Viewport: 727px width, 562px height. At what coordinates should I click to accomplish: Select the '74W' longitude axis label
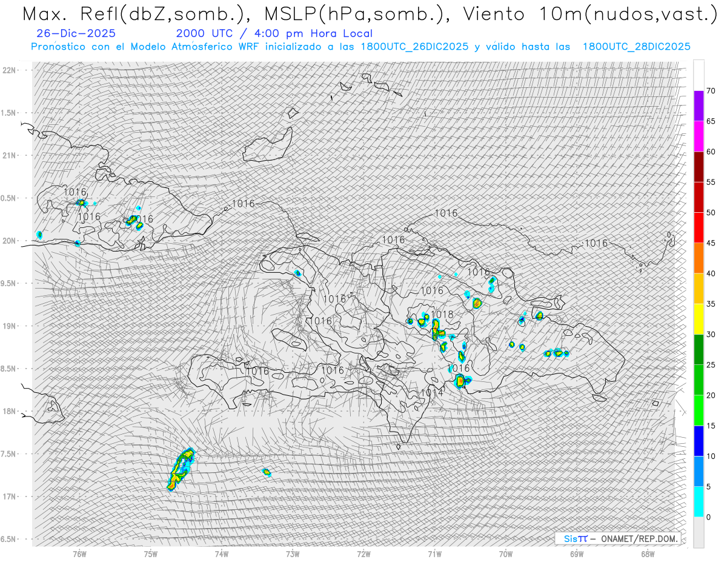(x=222, y=554)
